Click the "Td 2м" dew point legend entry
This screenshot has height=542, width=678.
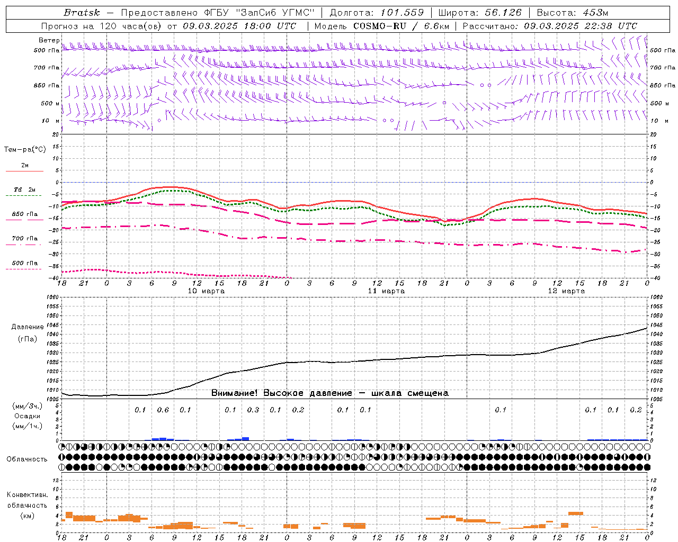tap(25, 189)
